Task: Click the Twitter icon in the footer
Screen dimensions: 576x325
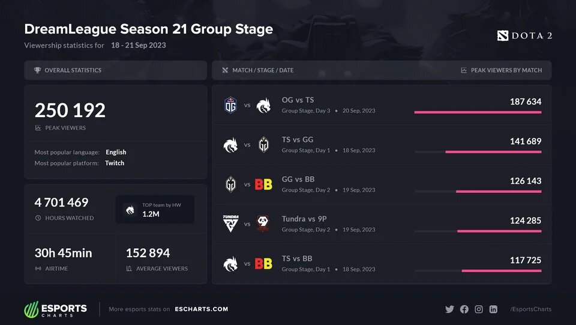Action: [449, 309]
